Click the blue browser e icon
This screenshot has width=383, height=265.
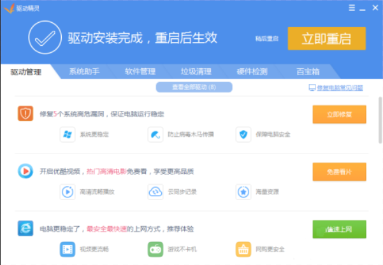coord(25,228)
